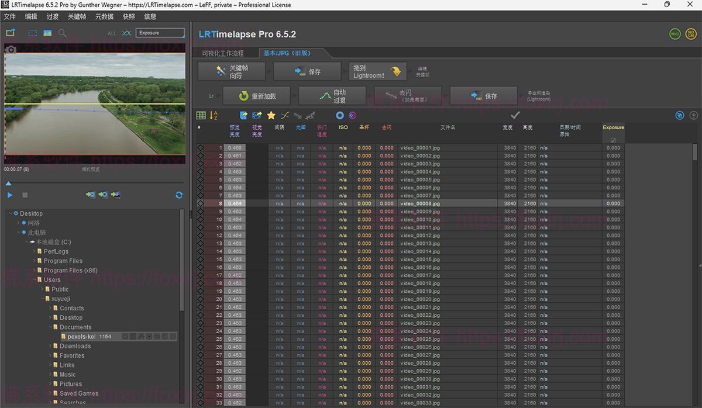Open the 编辑 menu
The image size is (702, 408).
click(30, 16)
